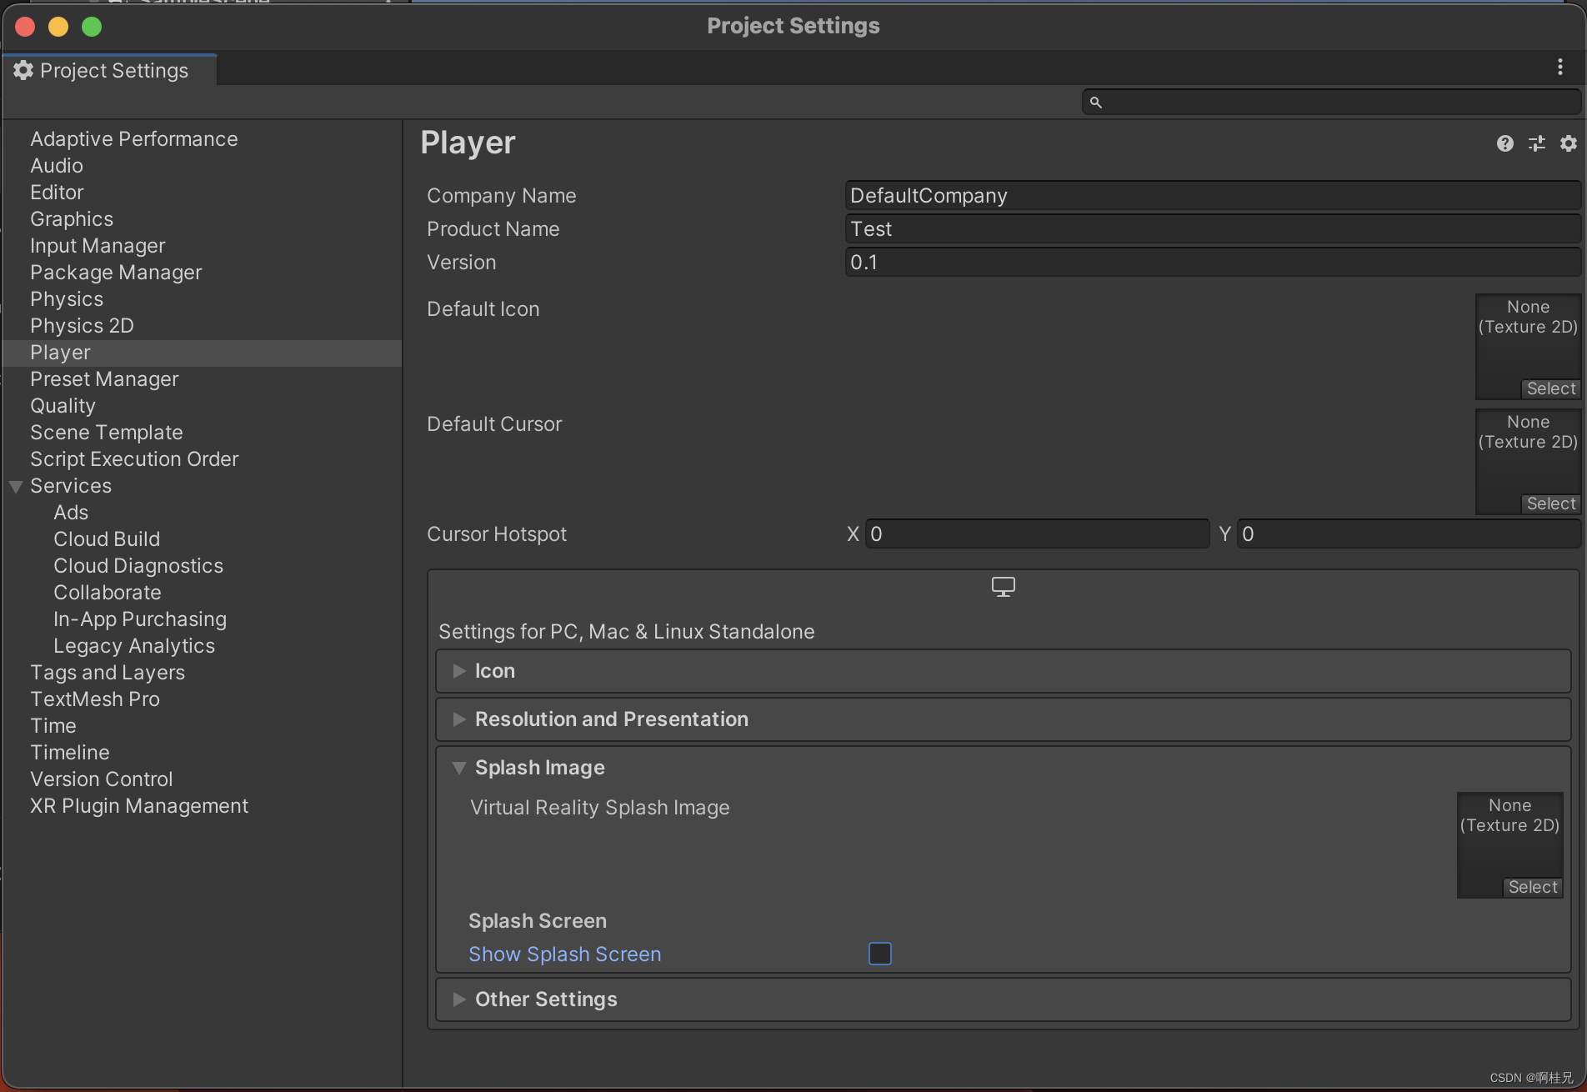Click the preset sliders icon in Player header
The width and height of the screenshot is (1587, 1092).
click(x=1536, y=143)
